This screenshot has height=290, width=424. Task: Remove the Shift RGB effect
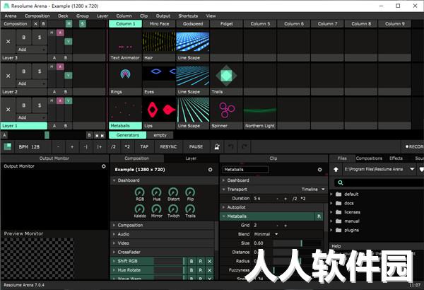(x=209, y=261)
